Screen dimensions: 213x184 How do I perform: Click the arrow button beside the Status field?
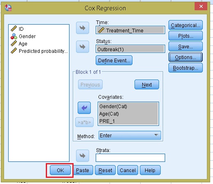click(83, 47)
